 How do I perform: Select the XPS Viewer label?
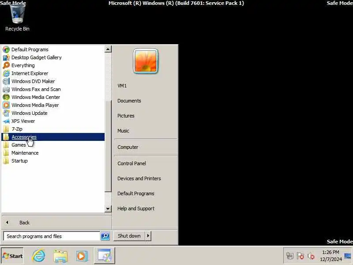coord(23,121)
